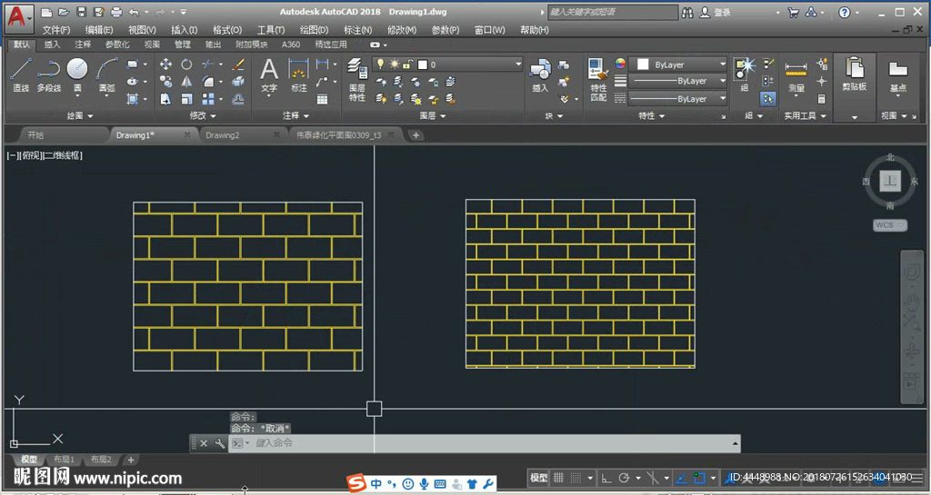This screenshot has height=495, width=931.
Task: Toggle isometric drafting in status bar
Action: tap(653, 478)
